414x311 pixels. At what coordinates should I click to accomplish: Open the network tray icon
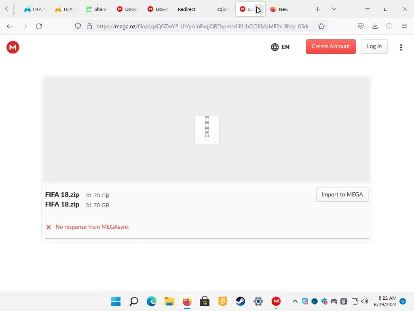[x=355, y=301]
